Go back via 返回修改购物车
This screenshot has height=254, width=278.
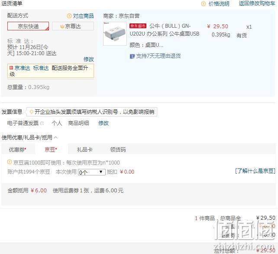pyautogui.click(x=257, y=3)
